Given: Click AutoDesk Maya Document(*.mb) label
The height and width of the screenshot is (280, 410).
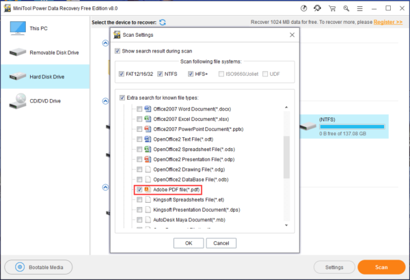Looking at the screenshot, I should tap(189, 220).
